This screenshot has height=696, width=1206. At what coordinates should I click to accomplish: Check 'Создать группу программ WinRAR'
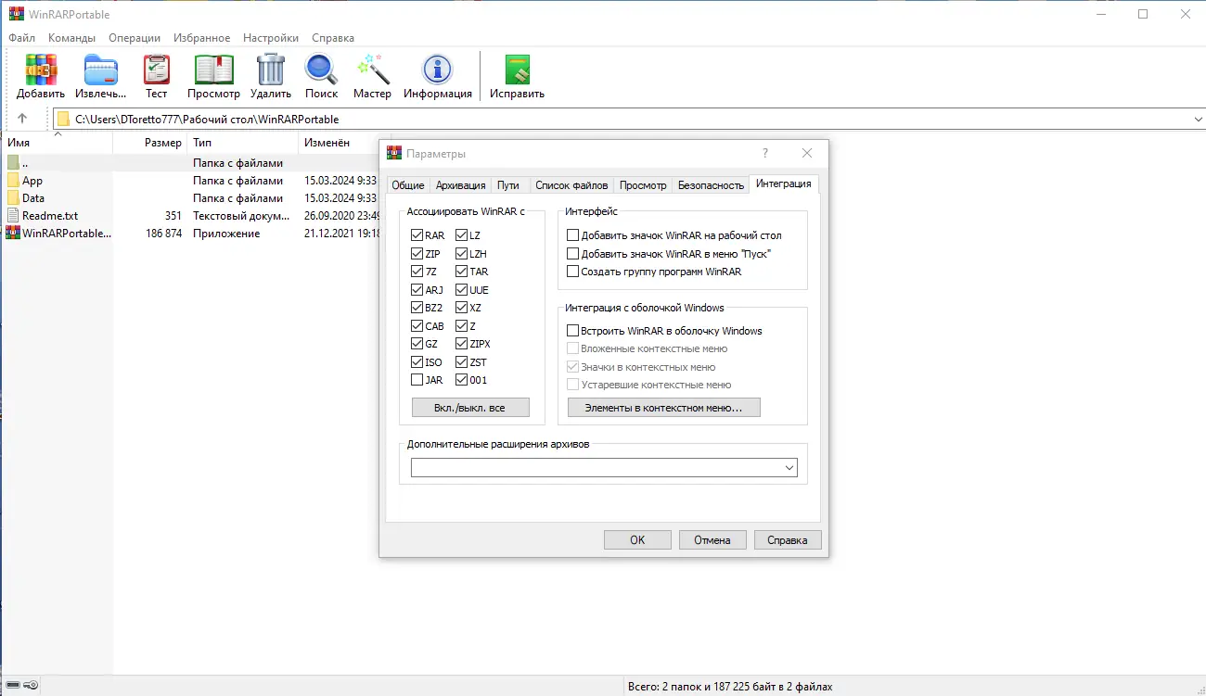point(573,272)
